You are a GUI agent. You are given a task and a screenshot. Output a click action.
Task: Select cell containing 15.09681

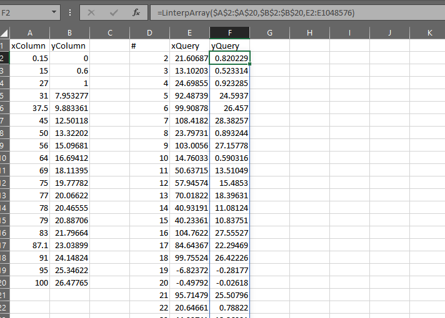(69, 145)
